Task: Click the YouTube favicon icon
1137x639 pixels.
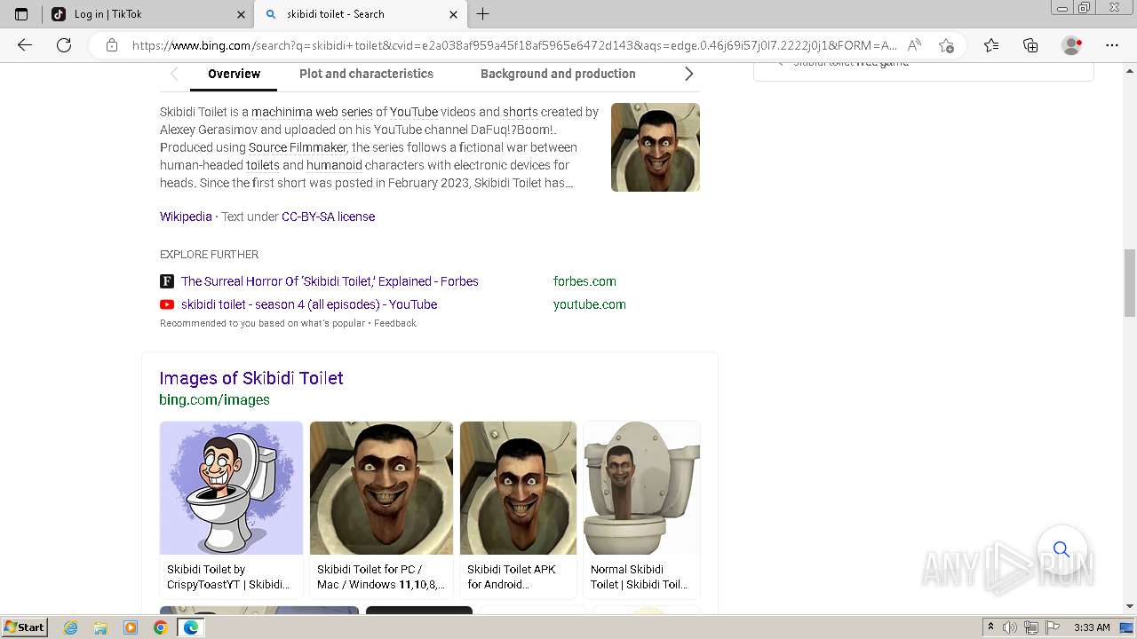Action: (x=166, y=304)
